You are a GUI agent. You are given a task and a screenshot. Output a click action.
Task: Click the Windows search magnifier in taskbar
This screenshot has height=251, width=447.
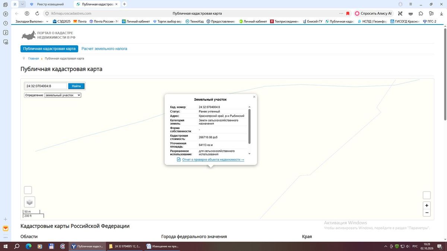coord(17,246)
